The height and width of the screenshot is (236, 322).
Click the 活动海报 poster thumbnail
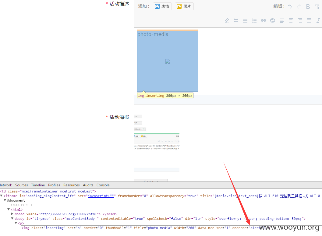coord(157,143)
